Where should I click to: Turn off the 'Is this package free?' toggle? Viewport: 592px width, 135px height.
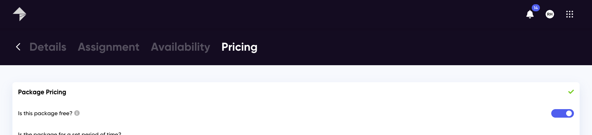point(562,113)
